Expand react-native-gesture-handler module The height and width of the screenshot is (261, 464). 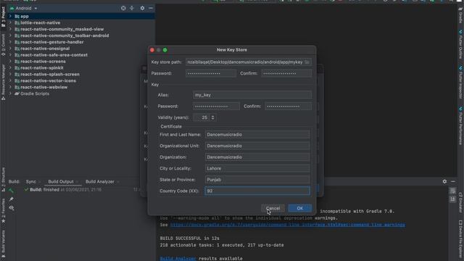click(10, 42)
